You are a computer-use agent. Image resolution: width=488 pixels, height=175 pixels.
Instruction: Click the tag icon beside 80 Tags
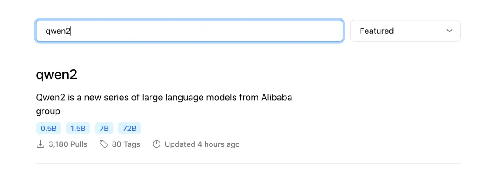coord(103,144)
